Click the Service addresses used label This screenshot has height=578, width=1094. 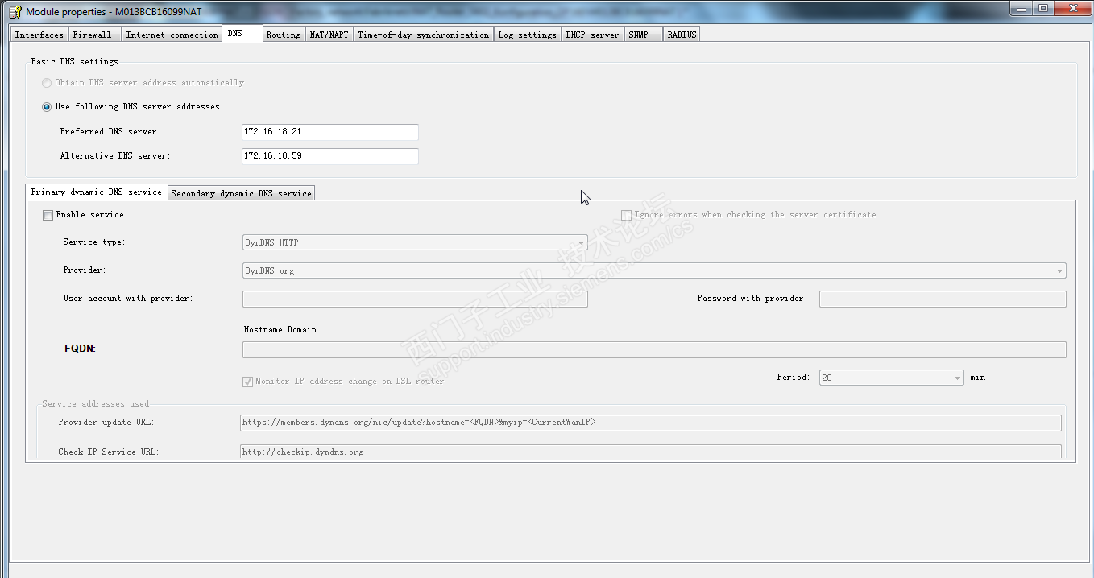tap(96, 404)
